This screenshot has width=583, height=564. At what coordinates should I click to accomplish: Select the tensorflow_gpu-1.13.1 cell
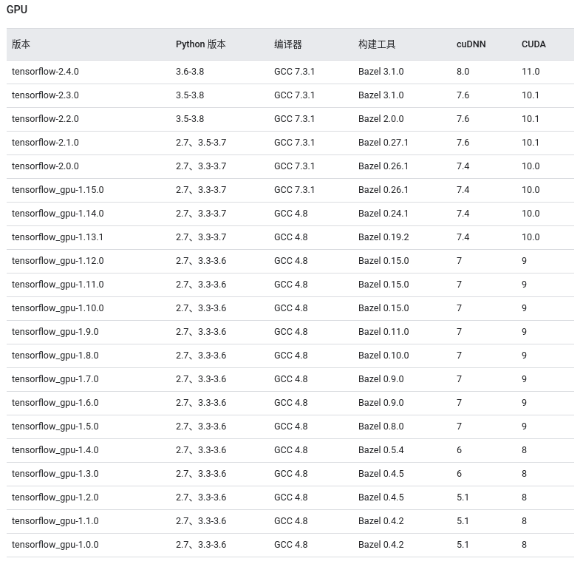(58, 237)
